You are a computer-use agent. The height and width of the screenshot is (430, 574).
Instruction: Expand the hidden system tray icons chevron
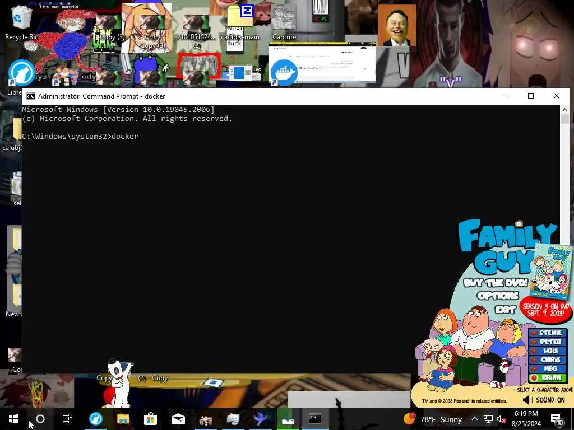(474, 419)
